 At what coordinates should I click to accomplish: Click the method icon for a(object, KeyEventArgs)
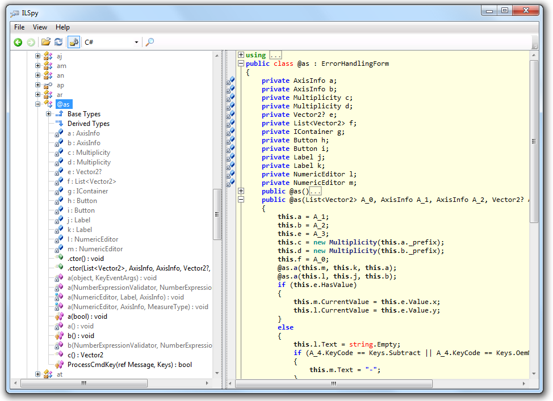tap(59, 278)
